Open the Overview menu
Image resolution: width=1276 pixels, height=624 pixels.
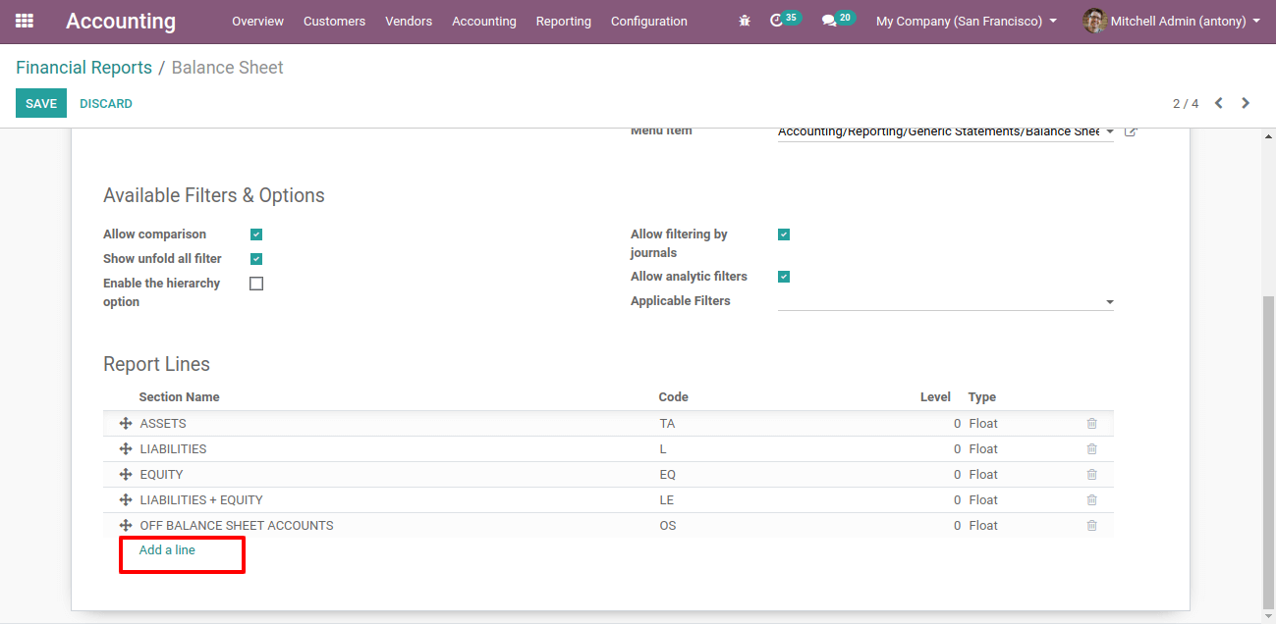point(257,21)
